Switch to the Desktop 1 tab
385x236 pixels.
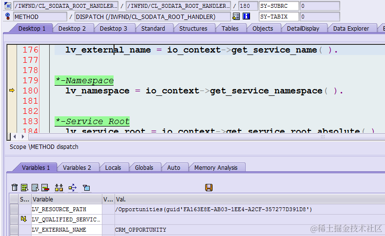point(32,28)
